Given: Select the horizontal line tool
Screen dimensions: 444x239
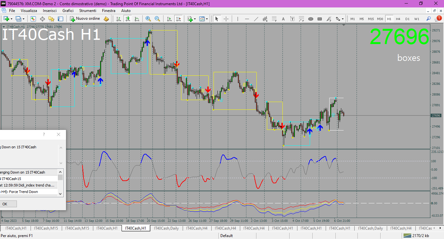Looking at the screenshot, I should (x=247, y=19).
